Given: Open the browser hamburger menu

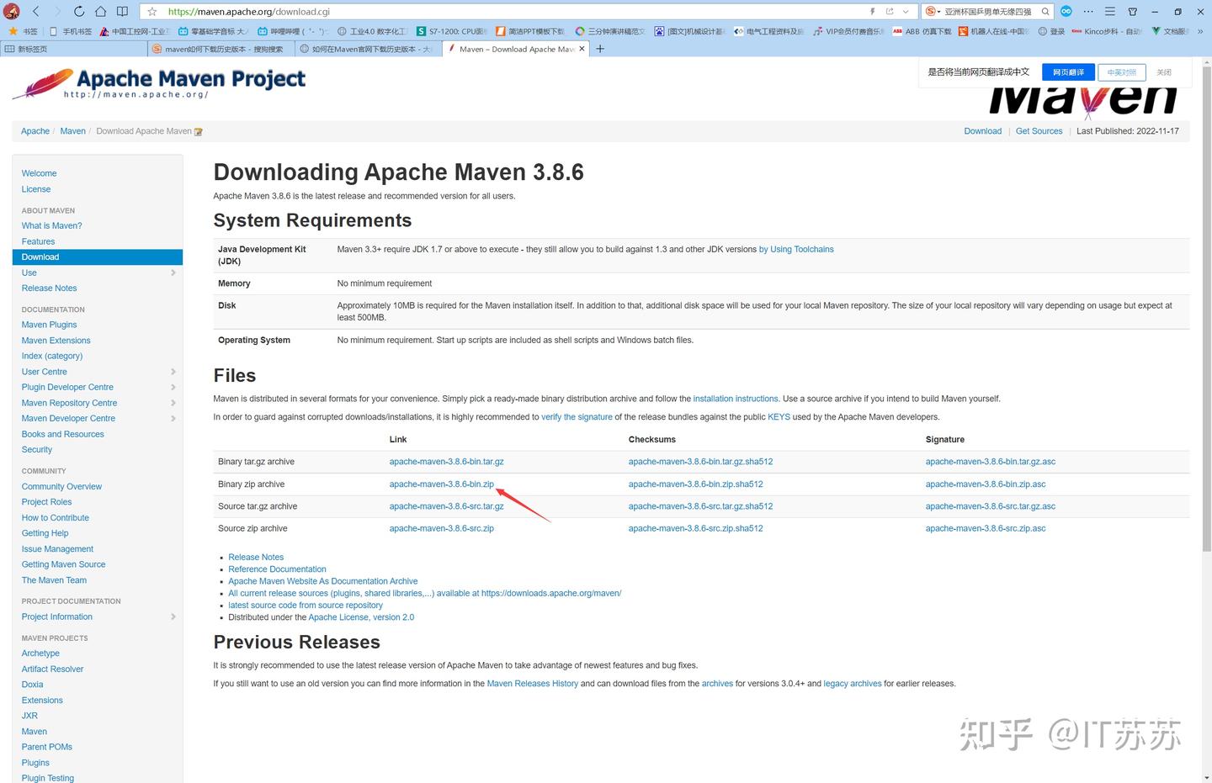Looking at the screenshot, I should coord(1109,11).
